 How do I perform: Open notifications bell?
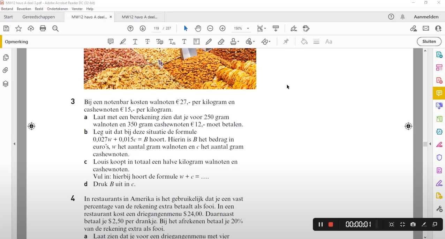(402, 17)
